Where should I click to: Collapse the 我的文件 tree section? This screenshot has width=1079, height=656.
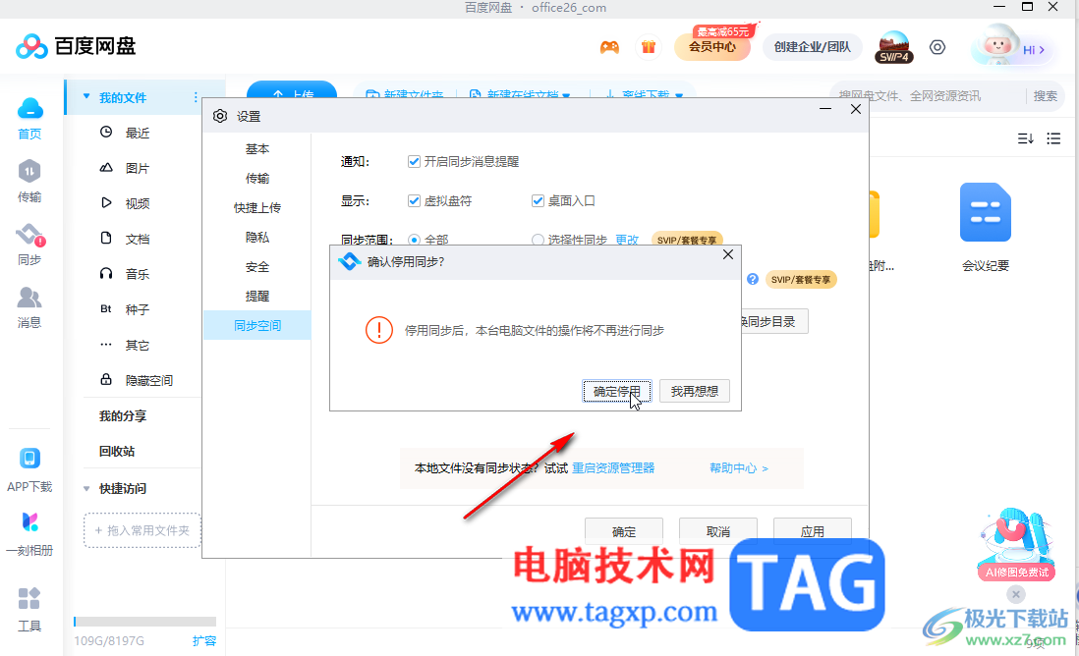86,97
